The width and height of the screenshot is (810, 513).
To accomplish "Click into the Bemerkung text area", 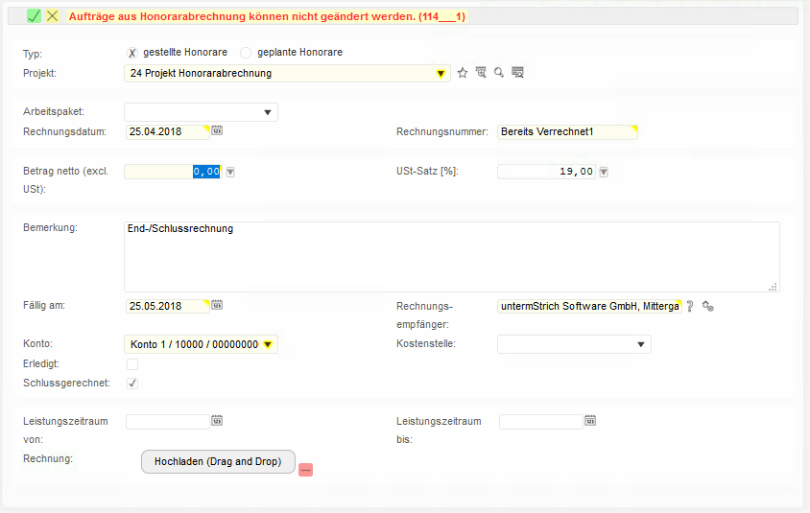I will pyautogui.click(x=451, y=257).
